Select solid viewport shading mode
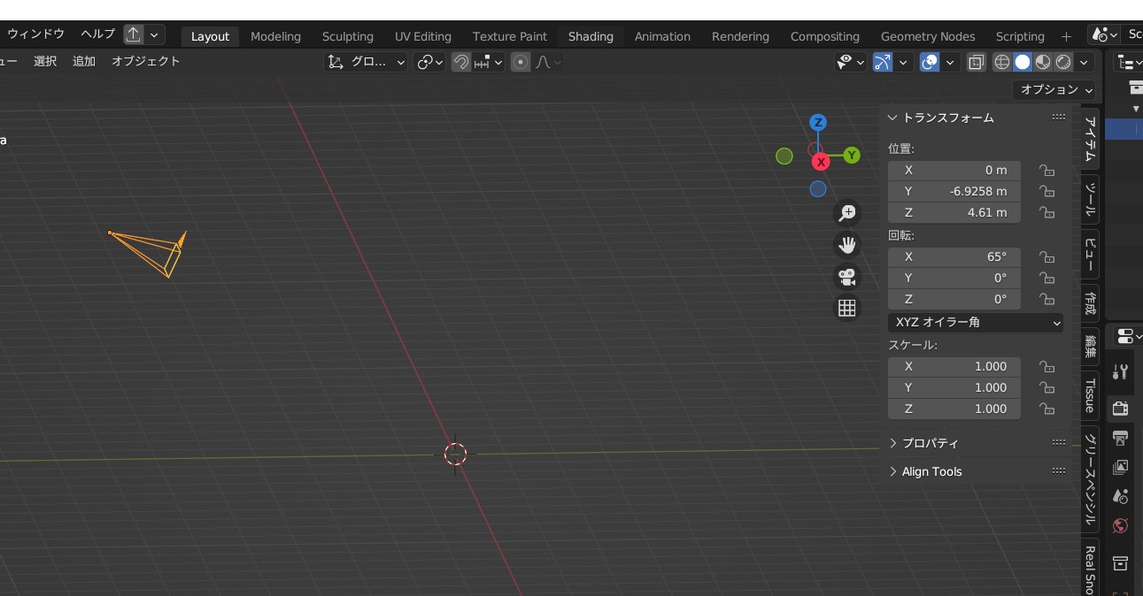Image resolution: width=1143 pixels, height=596 pixels. coord(1023,62)
